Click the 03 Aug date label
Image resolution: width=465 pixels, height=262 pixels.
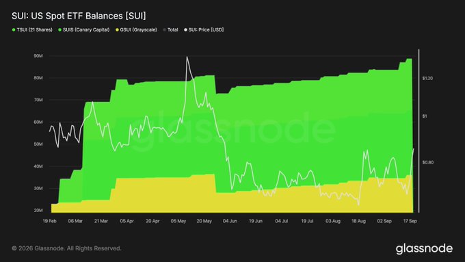tap(333, 221)
